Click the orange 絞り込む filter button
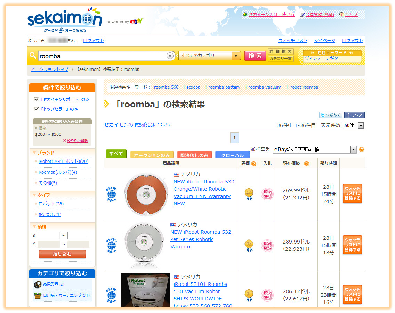 click(62, 254)
